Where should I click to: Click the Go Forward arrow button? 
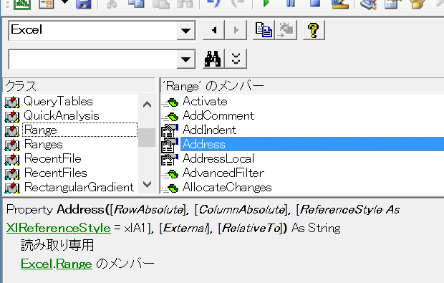[x=236, y=30]
